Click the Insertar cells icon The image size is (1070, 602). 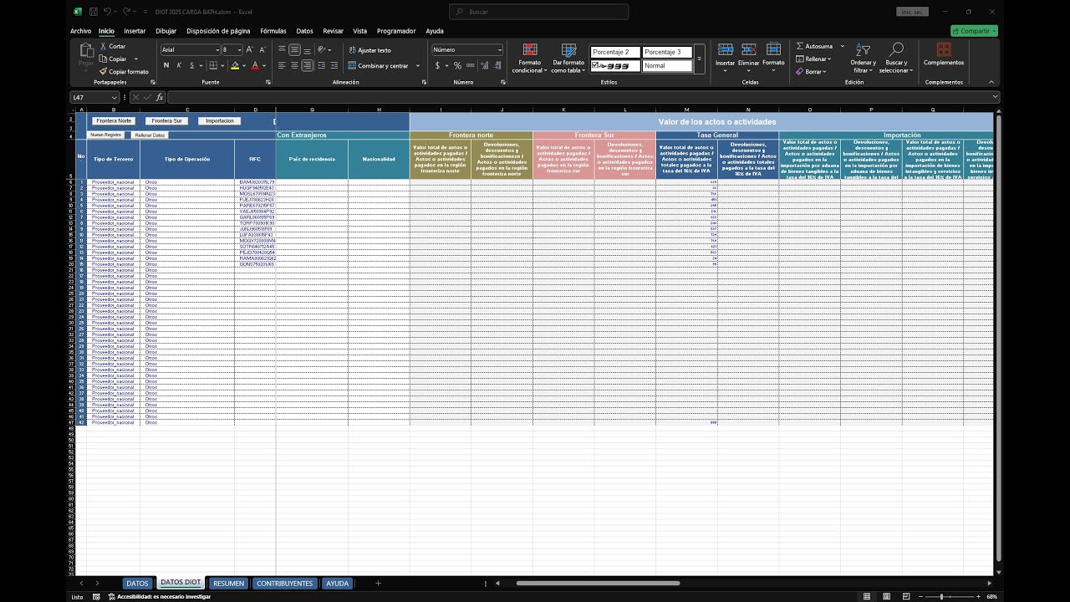click(x=725, y=50)
